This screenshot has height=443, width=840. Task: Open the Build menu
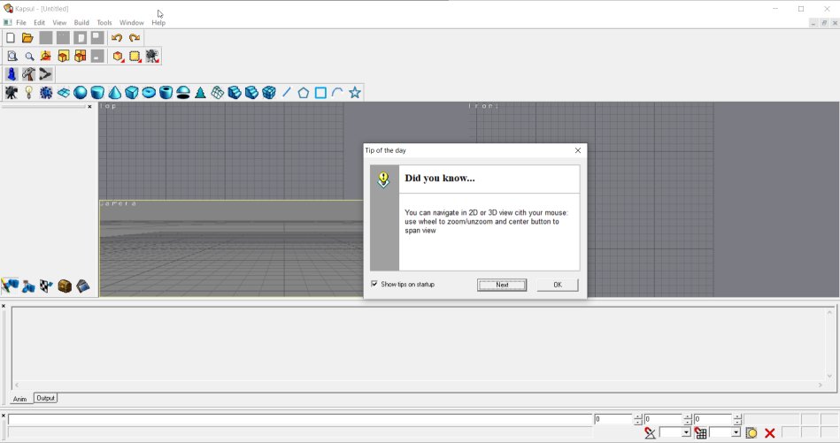81,22
